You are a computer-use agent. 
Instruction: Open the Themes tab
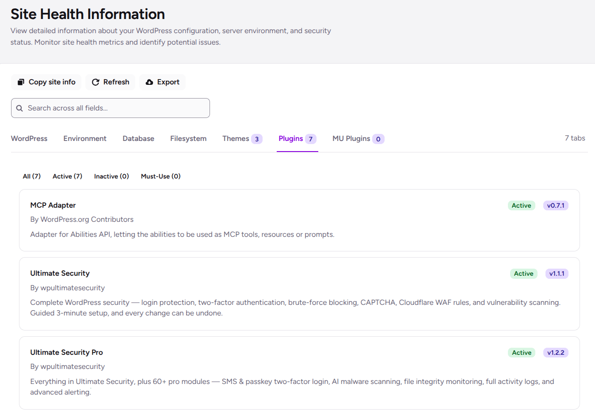(x=242, y=139)
